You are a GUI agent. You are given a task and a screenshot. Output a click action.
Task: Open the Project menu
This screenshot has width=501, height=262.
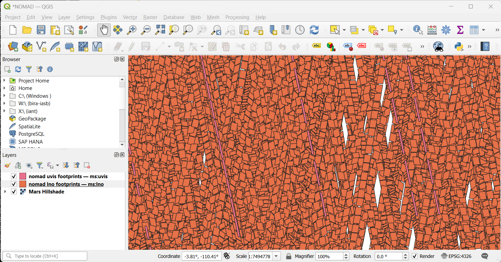pos(13,17)
